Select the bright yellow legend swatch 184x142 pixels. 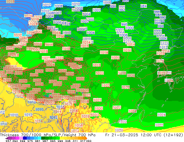(62, 138)
